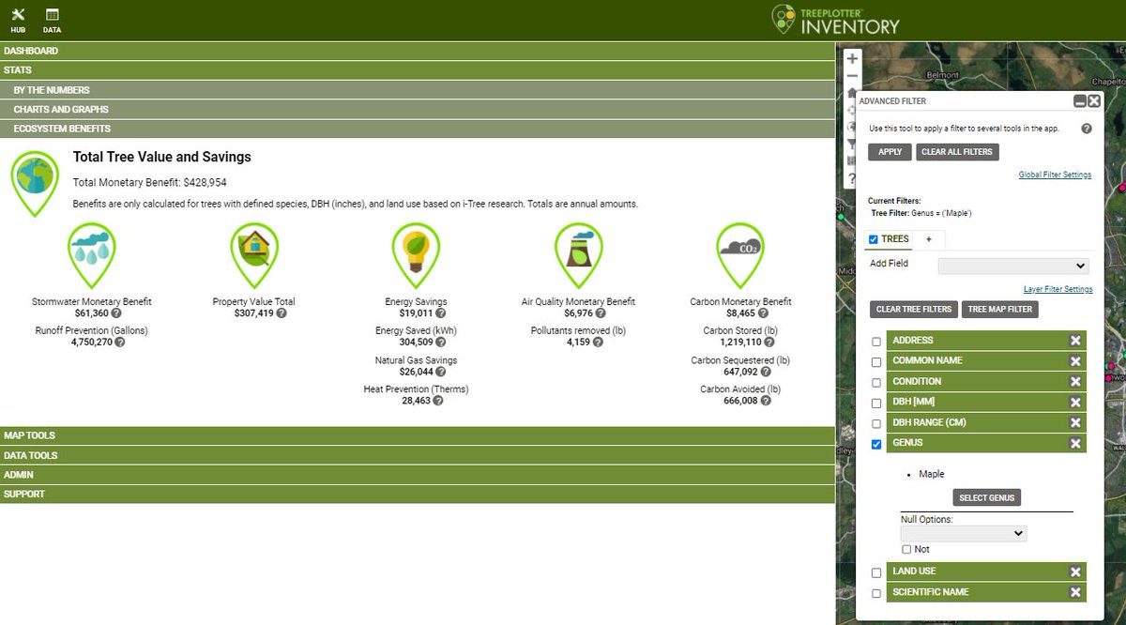The image size is (1126, 625).
Task: Click Clear All Filters button
Action: click(x=957, y=152)
